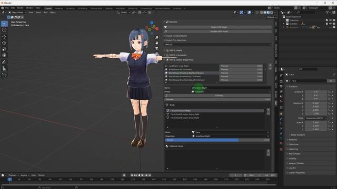The image size is (337, 189).
Task: Expand the Delta Transform section
Action: pos(298,135)
